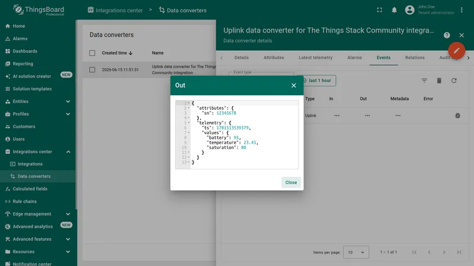474x266 pixels.
Task: Check the Uplink data converter row
Action: (92, 70)
